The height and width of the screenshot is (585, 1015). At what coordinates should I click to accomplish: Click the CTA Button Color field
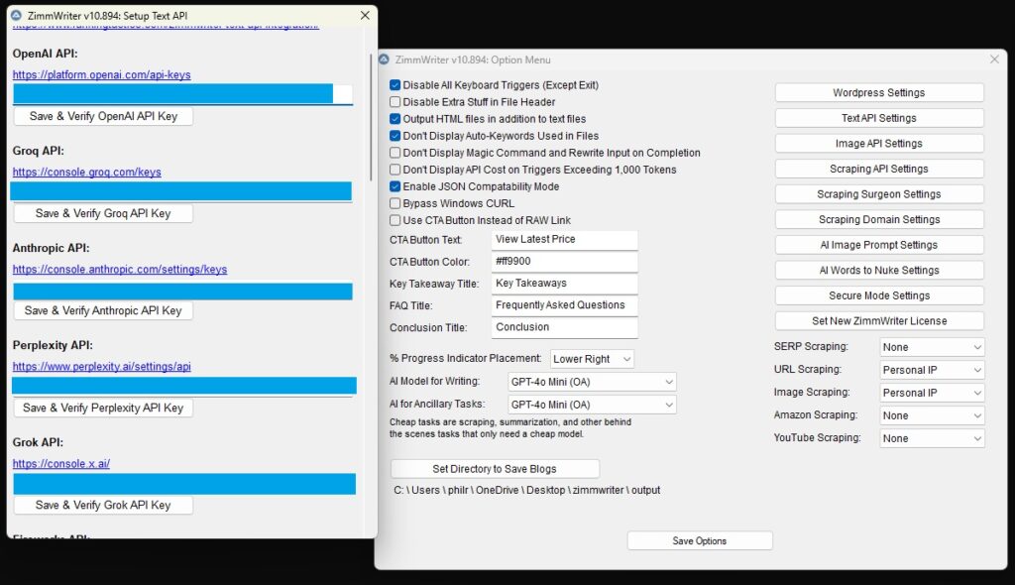point(564,262)
